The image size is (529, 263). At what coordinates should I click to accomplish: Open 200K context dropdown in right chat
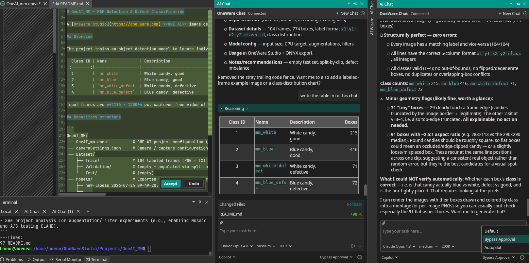point(448,246)
